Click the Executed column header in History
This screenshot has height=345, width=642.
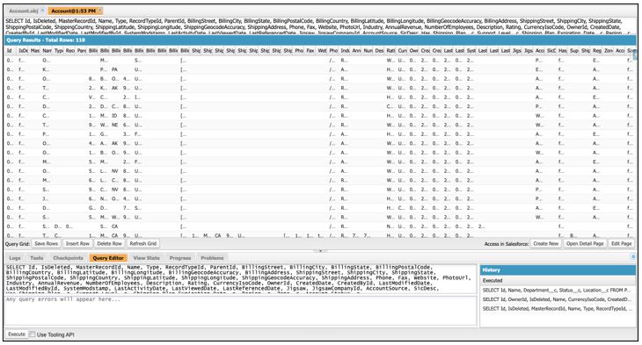point(558,281)
